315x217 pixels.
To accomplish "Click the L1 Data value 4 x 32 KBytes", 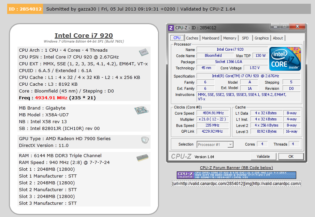I will coord(267,113).
